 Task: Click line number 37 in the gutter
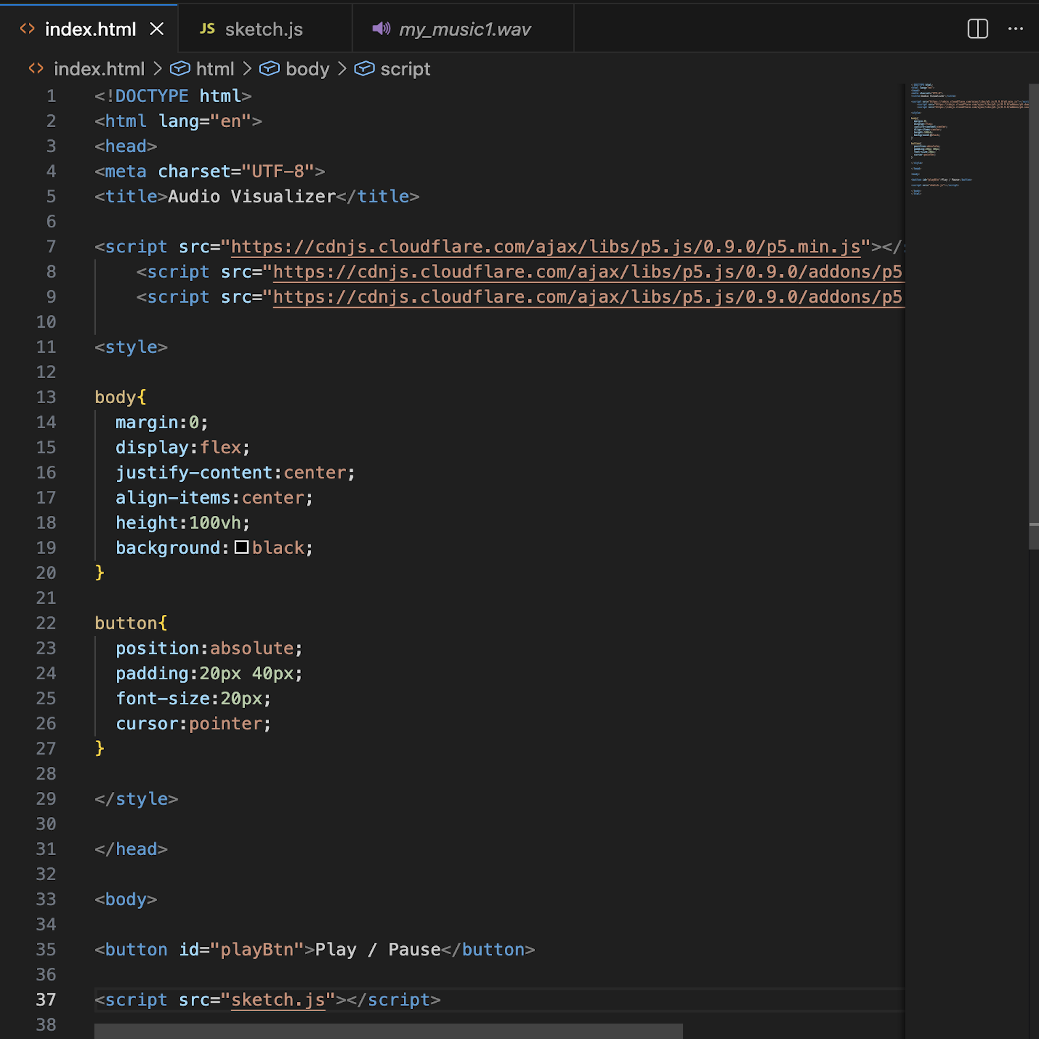coord(46,1000)
